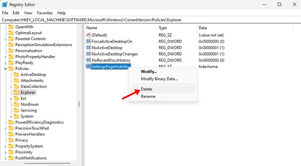Choose Delete from the context menu
The height and width of the screenshot is (166, 301).
click(163, 89)
